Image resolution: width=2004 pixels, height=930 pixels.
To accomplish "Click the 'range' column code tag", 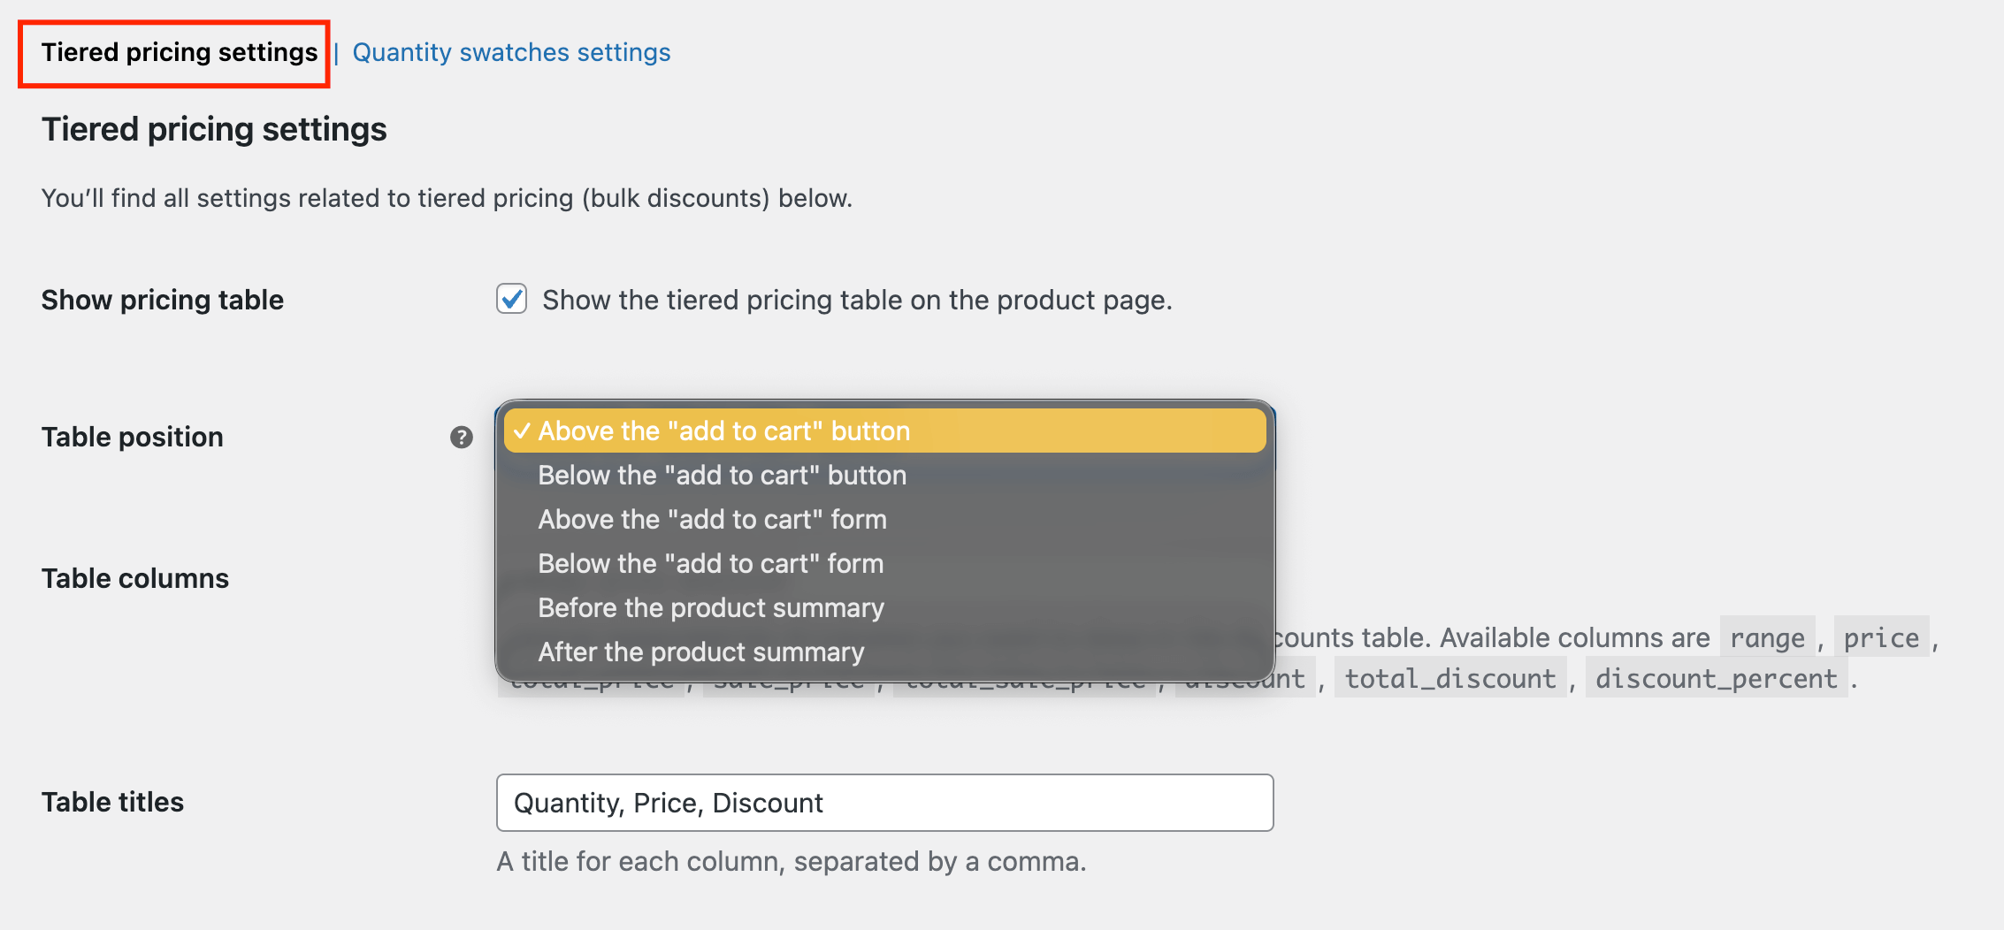I will point(1766,637).
